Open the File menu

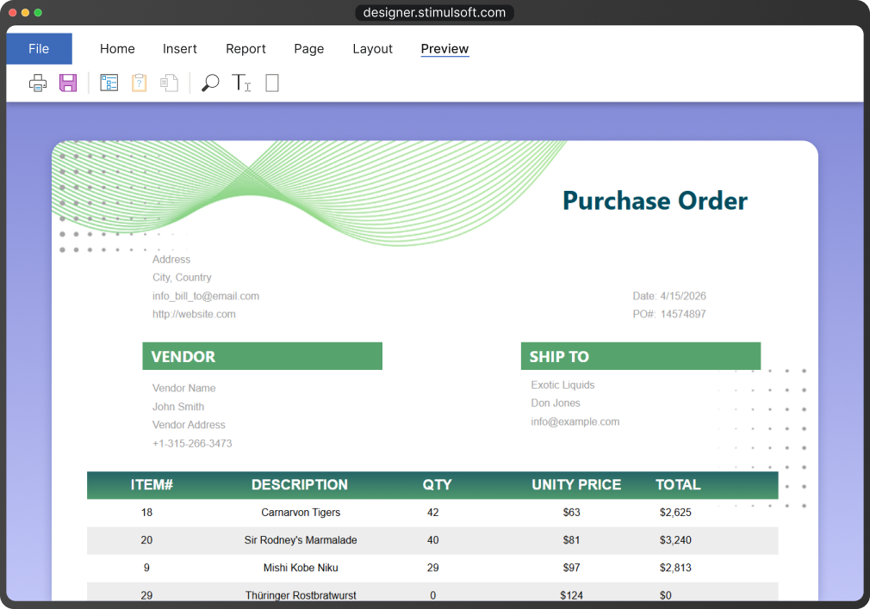[39, 49]
